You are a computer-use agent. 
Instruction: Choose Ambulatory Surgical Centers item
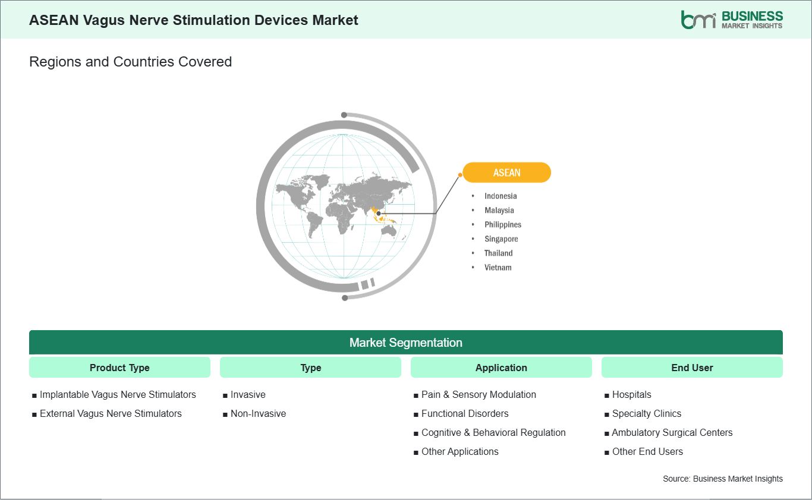pos(672,432)
